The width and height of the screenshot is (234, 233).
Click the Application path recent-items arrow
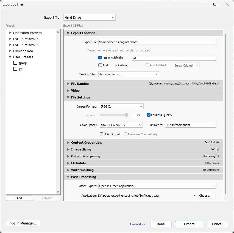194,195
